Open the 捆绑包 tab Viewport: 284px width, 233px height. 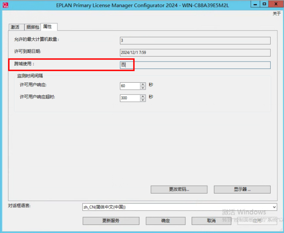32,27
